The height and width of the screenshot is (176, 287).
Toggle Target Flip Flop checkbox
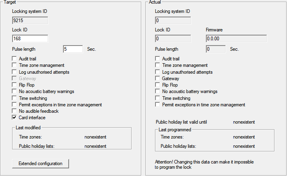15,85
